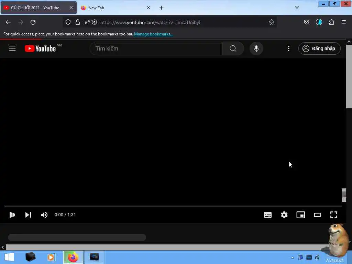
Task: Bookmark this page with star
Action: [272, 22]
